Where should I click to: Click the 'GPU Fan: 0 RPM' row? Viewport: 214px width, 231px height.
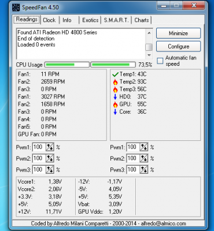pyautogui.click(x=37, y=135)
